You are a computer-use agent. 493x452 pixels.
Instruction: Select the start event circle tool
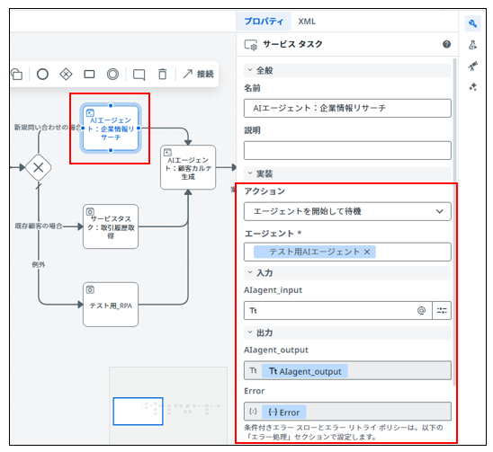42,75
